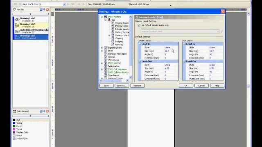The image size is (262, 147).
Task: Open the Bridging settings page
Action: (x=119, y=42)
